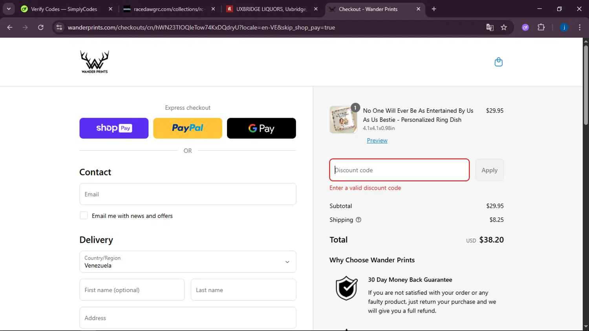Viewport: 589px width, 331px height.
Task: Reload the checkout page
Action: point(41,27)
